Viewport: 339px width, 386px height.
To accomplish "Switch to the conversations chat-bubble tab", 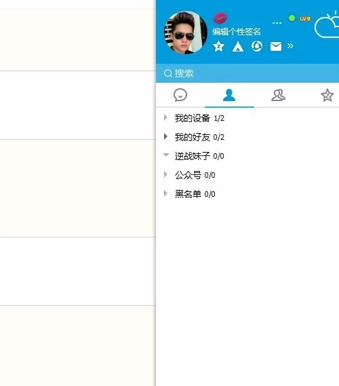I will 180,95.
